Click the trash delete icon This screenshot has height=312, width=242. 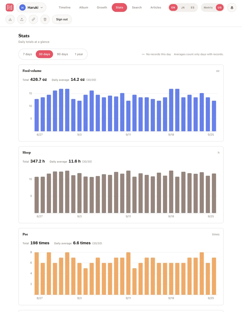(x=45, y=19)
